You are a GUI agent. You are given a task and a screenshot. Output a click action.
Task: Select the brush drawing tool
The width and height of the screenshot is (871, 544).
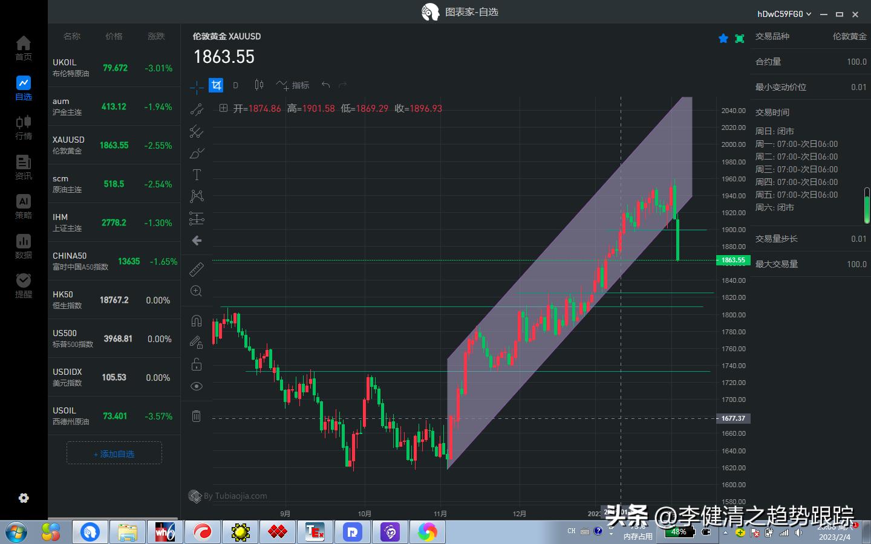coord(197,153)
